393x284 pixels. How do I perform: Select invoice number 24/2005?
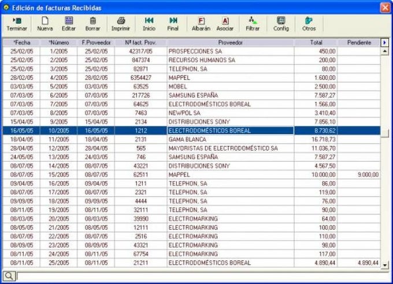[58, 254]
